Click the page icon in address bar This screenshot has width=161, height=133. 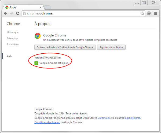coord(24,13)
